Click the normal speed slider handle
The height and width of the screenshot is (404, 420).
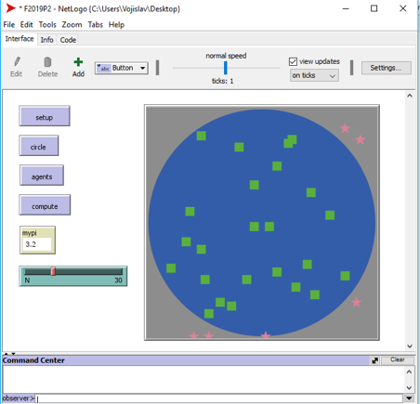click(x=226, y=68)
